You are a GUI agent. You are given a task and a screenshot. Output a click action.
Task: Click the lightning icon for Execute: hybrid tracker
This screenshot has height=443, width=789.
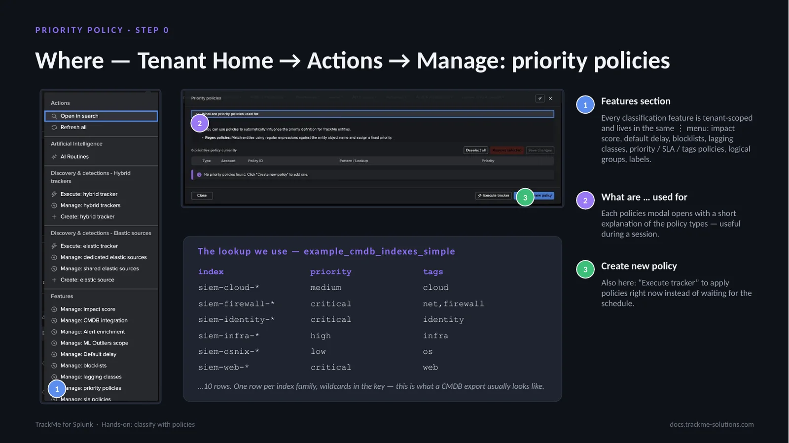click(x=54, y=194)
